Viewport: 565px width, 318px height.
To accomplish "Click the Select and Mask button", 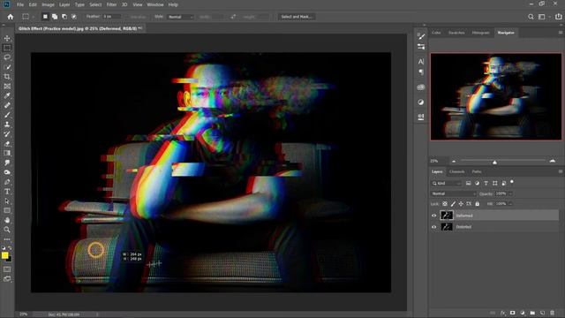I will [x=297, y=17].
